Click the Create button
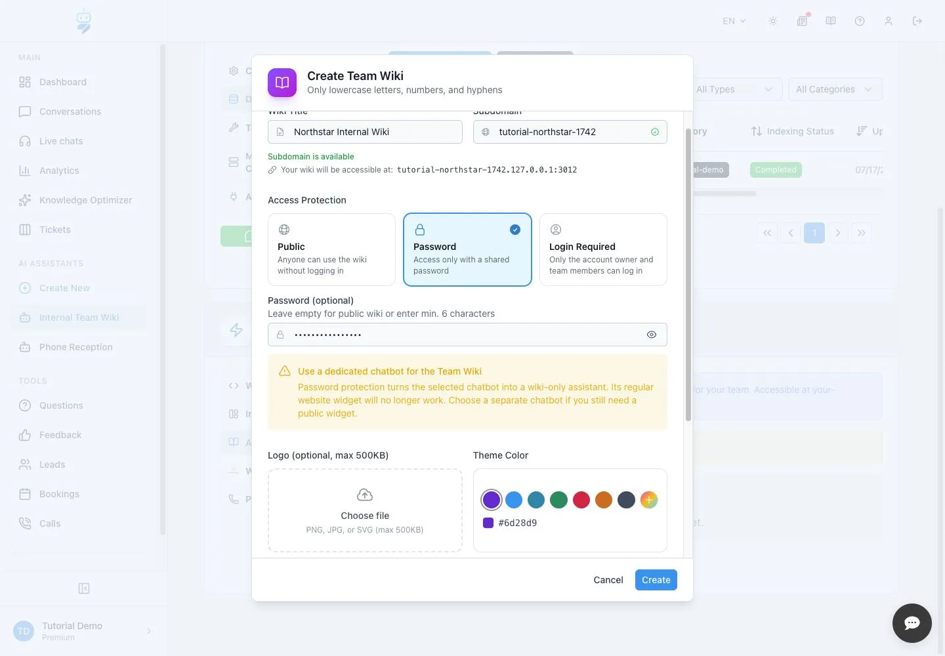This screenshot has height=656, width=945. [x=656, y=580]
